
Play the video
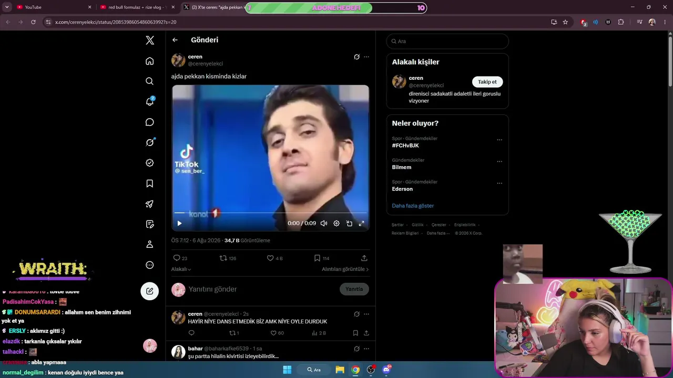pos(179,223)
